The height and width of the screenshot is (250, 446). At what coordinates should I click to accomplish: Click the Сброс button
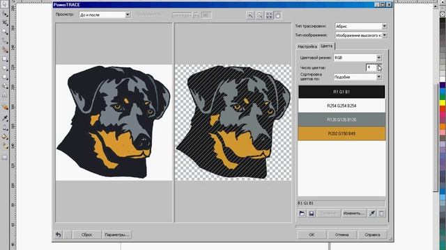[86, 235]
